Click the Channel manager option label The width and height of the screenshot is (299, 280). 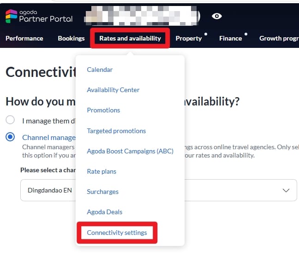[x=49, y=138]
